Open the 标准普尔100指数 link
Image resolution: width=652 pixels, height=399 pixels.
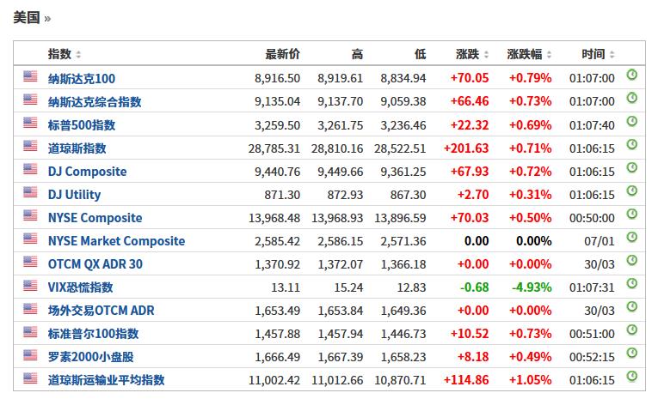tap(93, 334)
